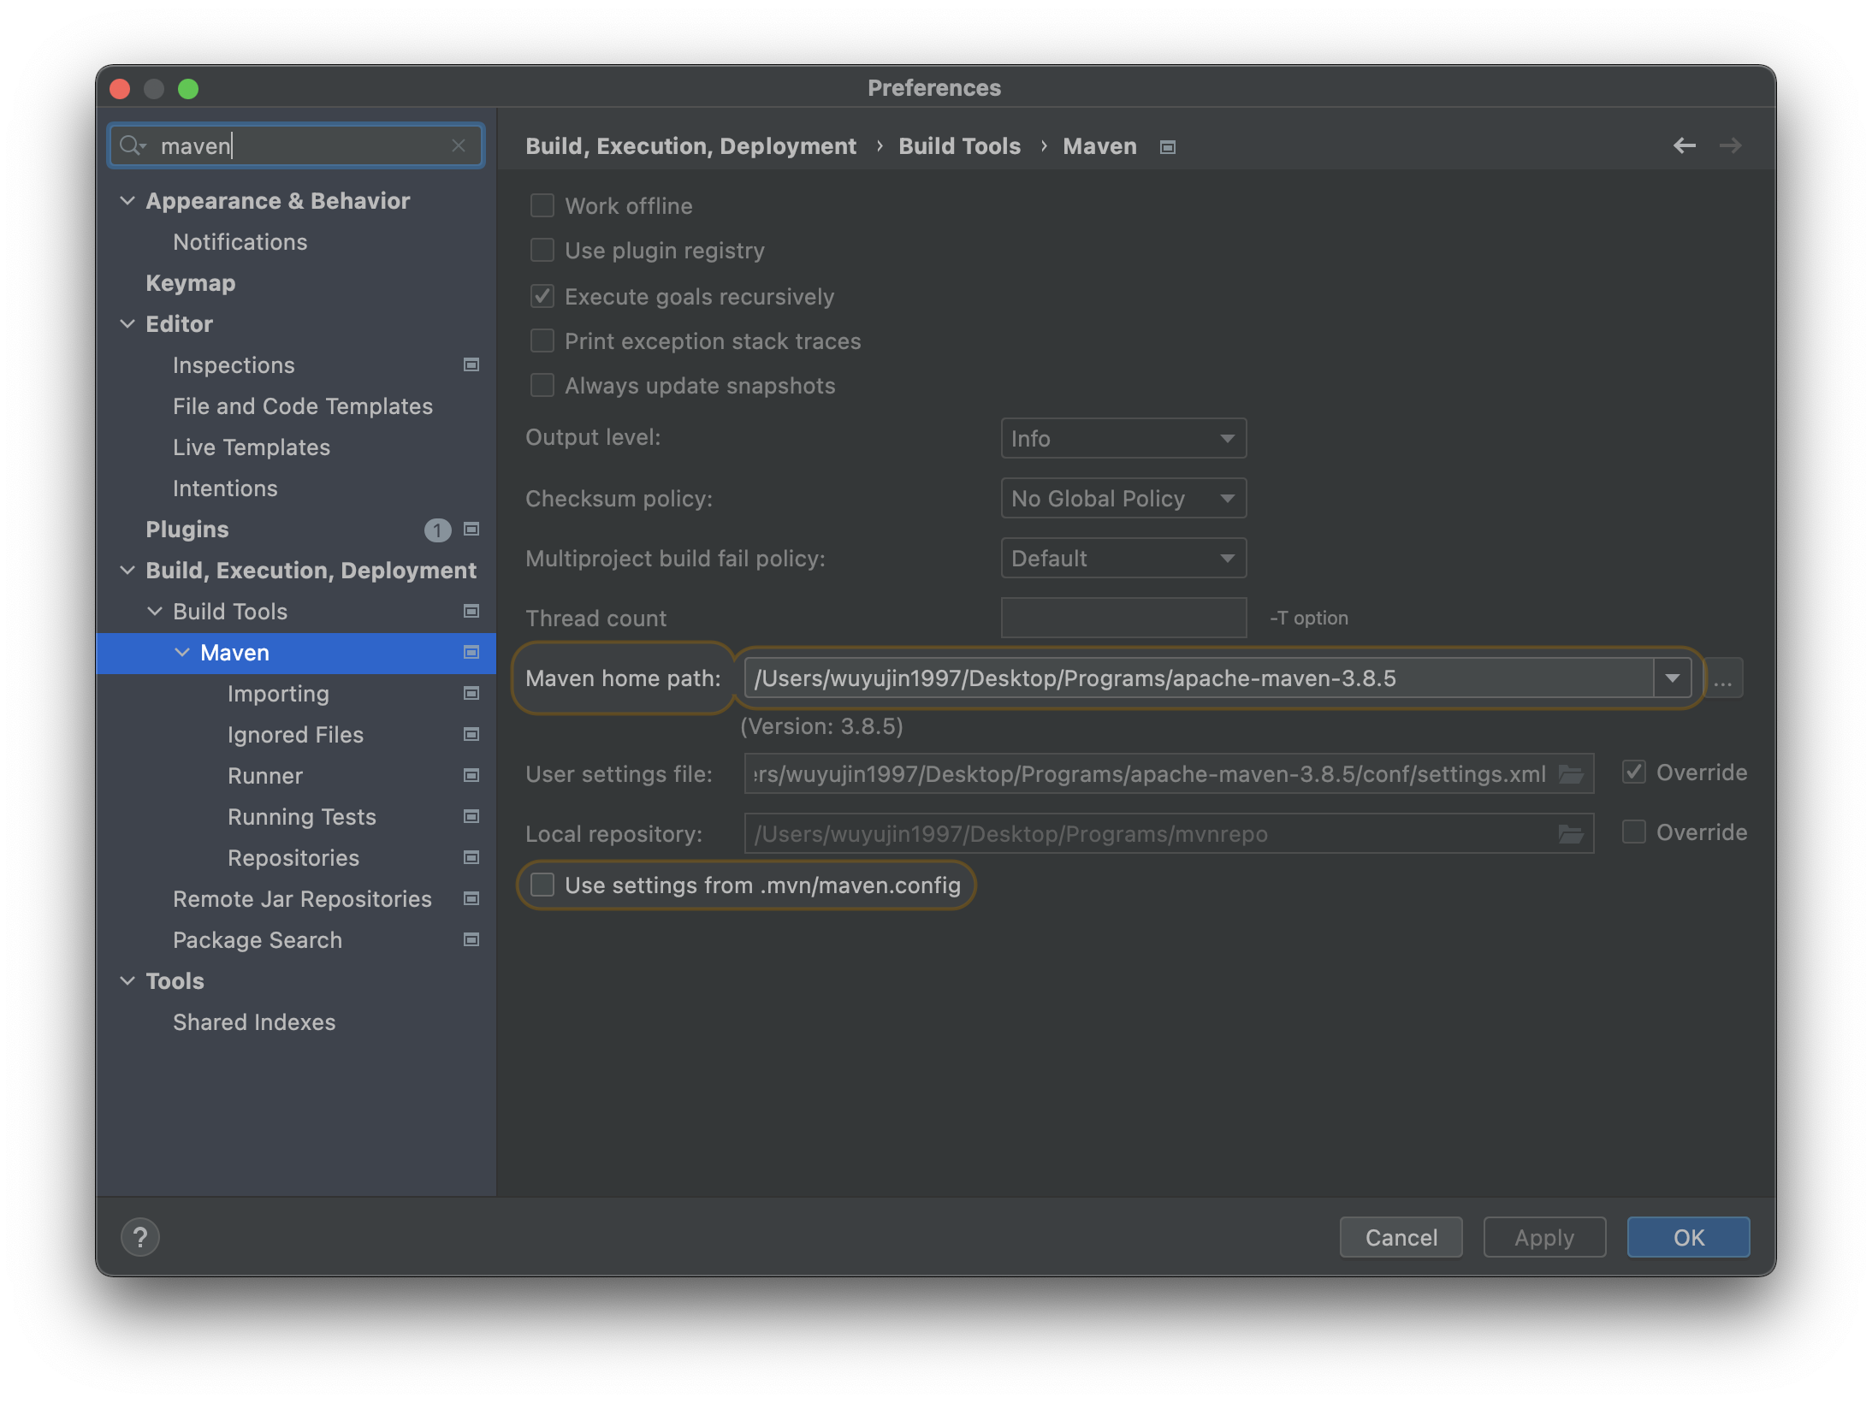Confirm with the OK button
1872x1403 pixels.
(1689, 1237)
